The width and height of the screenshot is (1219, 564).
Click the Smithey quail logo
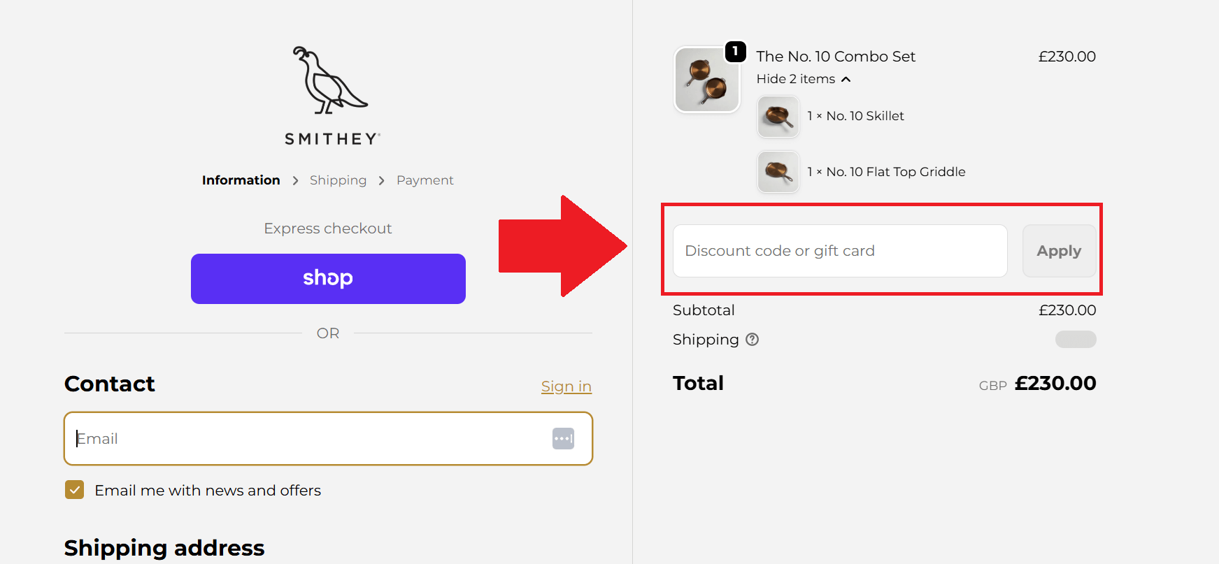coord(328,80)
